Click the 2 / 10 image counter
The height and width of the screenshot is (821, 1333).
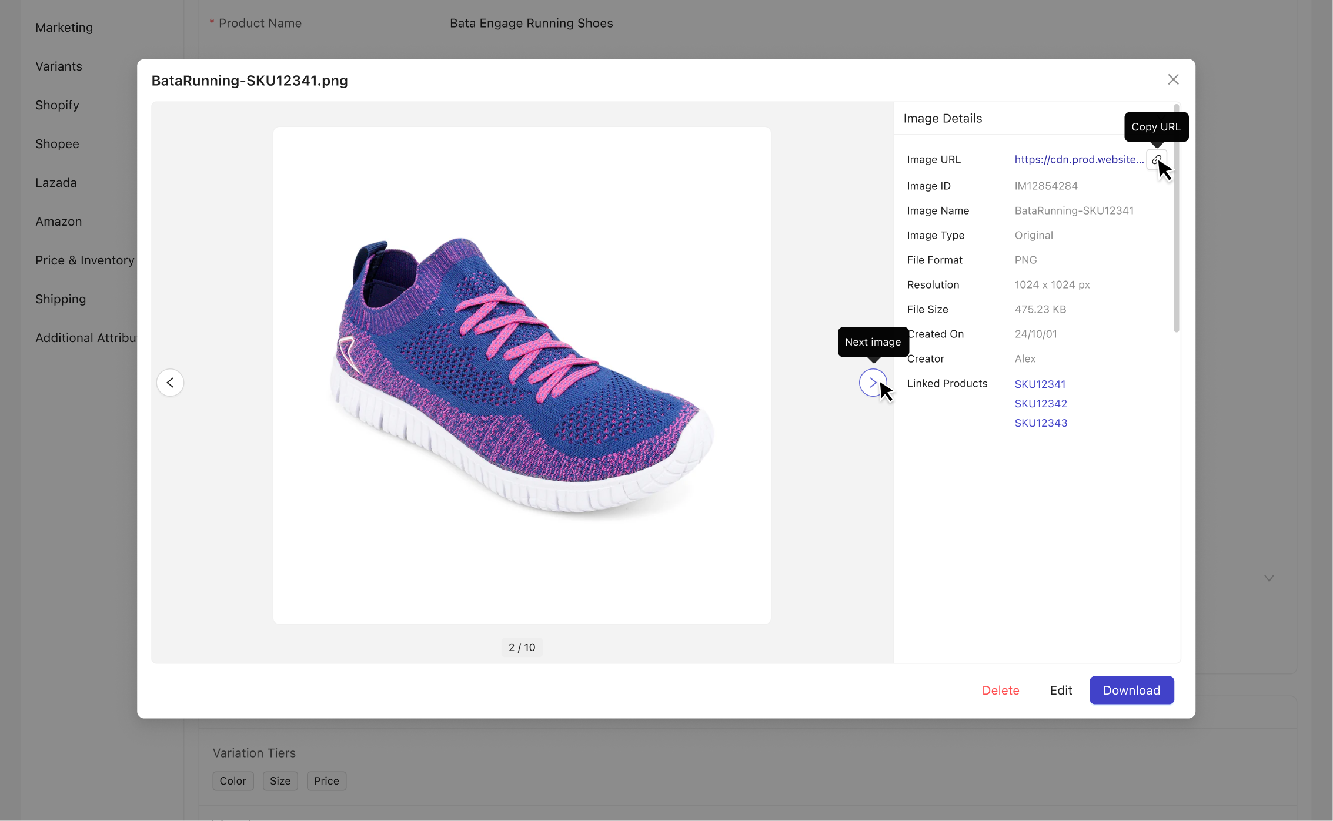click(522, 647)
